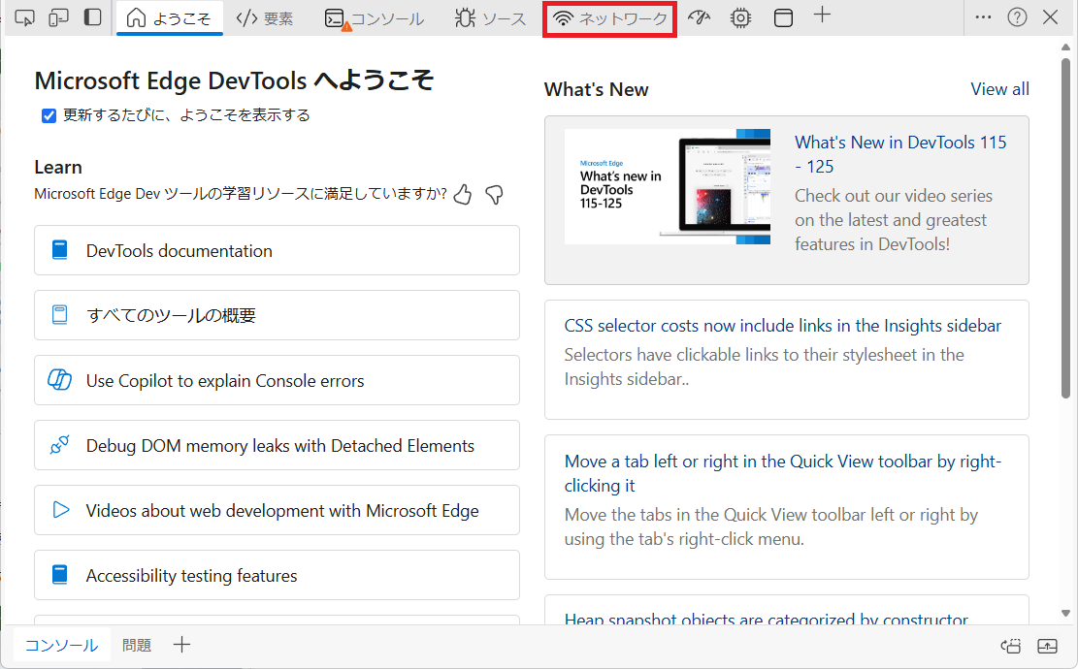The image size is (1078, 669).
Task: Open the Application tool icon
Action: [782, 17]
